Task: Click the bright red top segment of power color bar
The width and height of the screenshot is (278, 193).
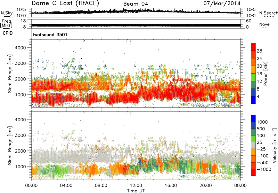Action: pos(253,47)
